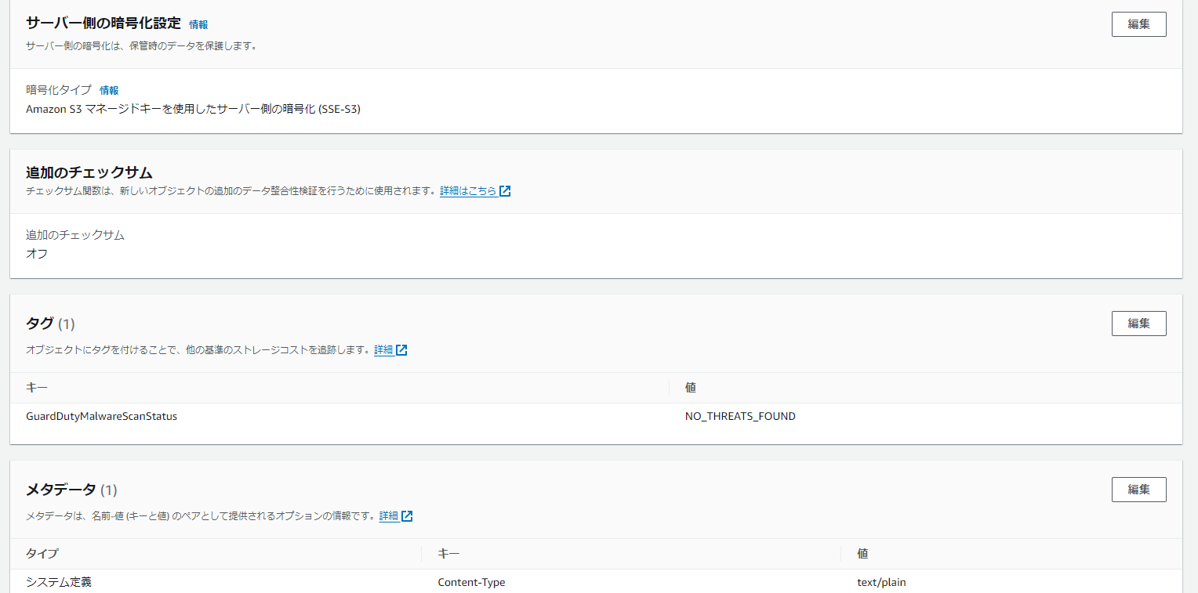Click the 編集 button in the タグ section
This screenshot has width=1198, height=593.
click(x=1138, y=323)
